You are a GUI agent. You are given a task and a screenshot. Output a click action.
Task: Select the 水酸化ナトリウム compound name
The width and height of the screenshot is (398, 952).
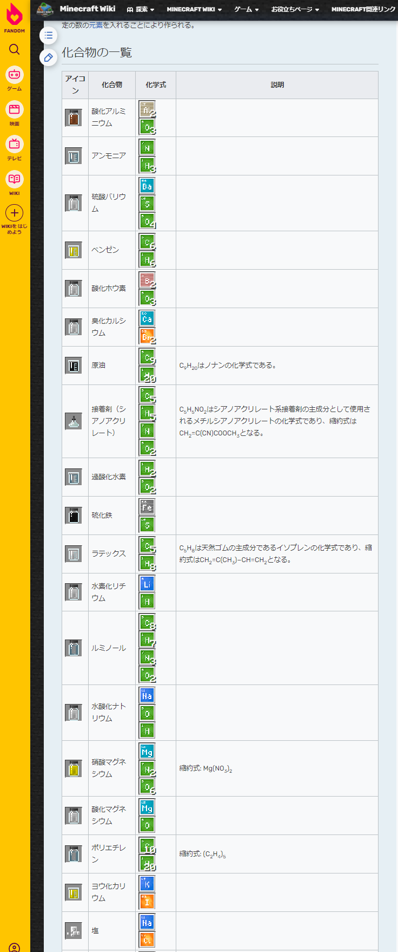[x=109, y=712]
